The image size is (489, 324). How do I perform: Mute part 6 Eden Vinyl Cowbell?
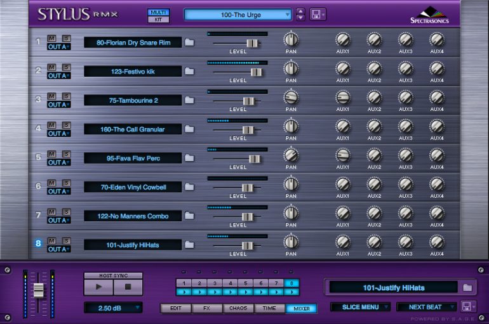(51, 183)
